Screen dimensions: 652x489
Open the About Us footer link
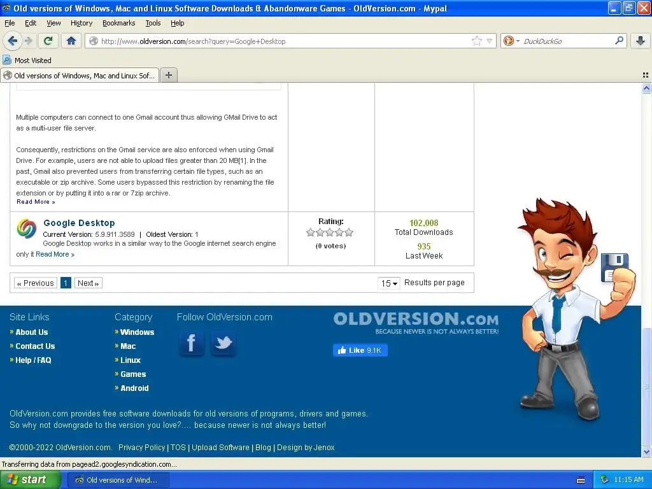point(32,332)
